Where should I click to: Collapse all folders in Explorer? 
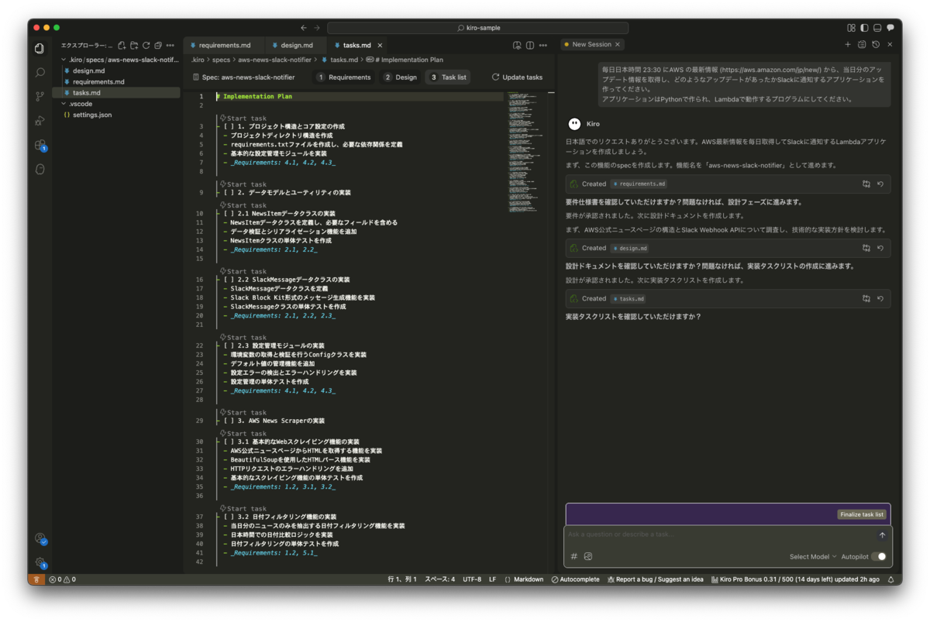pos(157,45)
